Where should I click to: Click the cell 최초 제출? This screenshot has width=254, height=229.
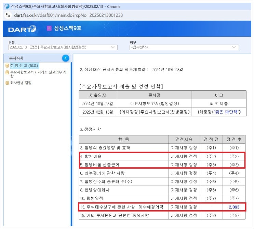tap(219, 103)
